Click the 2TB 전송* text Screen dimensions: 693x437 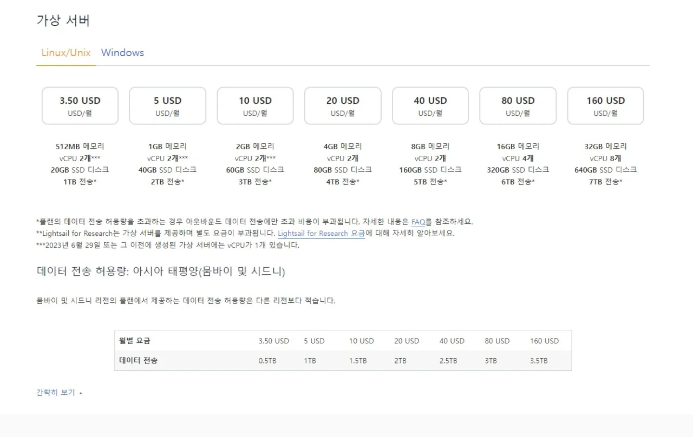[x=167, y=182]
